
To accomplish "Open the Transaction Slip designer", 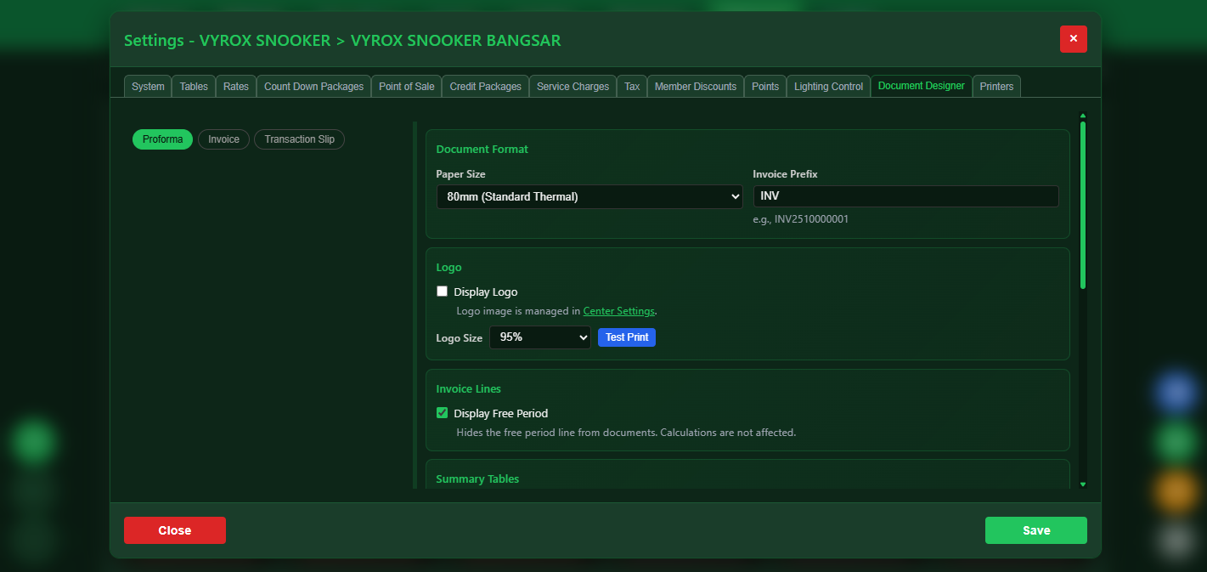I will [x=299, y=139].
